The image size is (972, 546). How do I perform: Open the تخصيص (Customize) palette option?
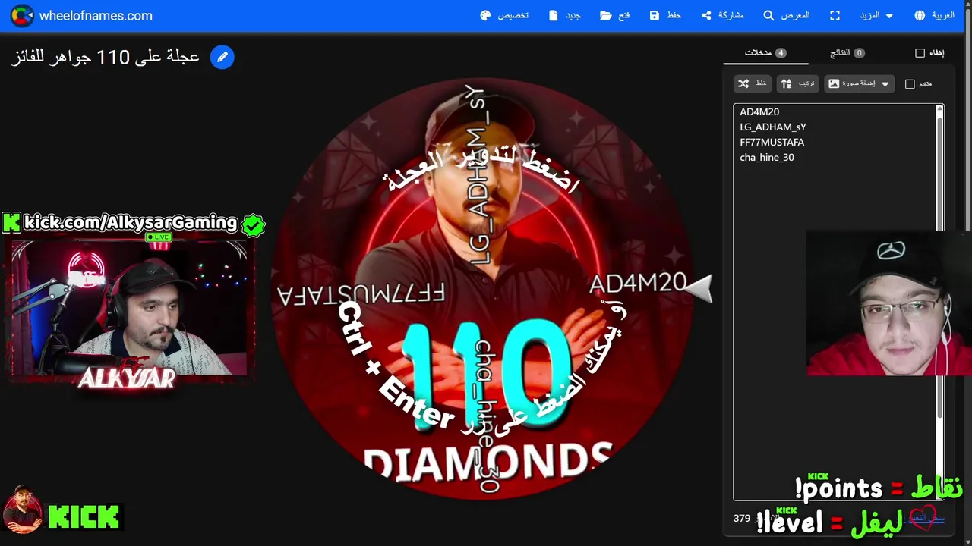click(x=505, y=15)
